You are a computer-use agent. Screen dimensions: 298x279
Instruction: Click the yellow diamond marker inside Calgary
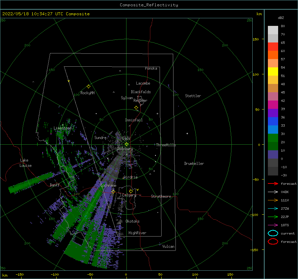131,191
